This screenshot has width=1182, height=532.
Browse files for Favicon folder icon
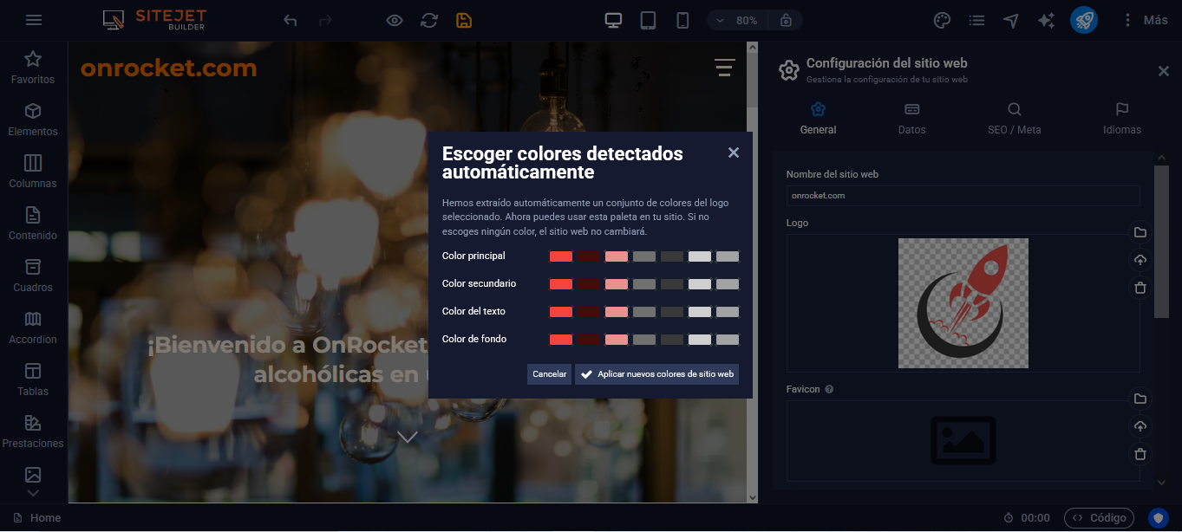coord(1140,399)
